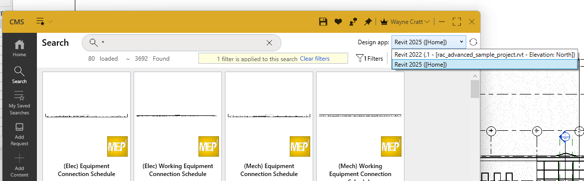Click the crown icon beside Wayne Cratt
Screen dimensions: 584x181
(x=385, y=22)
